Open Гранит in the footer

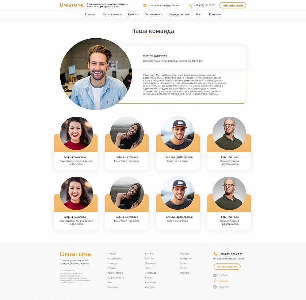tap(184, 264)
